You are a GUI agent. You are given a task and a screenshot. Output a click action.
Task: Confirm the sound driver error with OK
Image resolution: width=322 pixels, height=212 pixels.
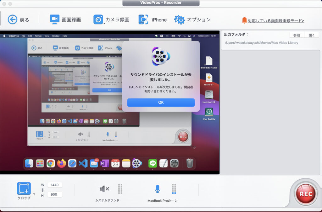pyautogui.click(x=161, y=102)
